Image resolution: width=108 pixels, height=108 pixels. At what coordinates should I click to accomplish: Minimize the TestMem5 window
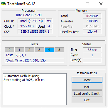(x=74, y=4)
